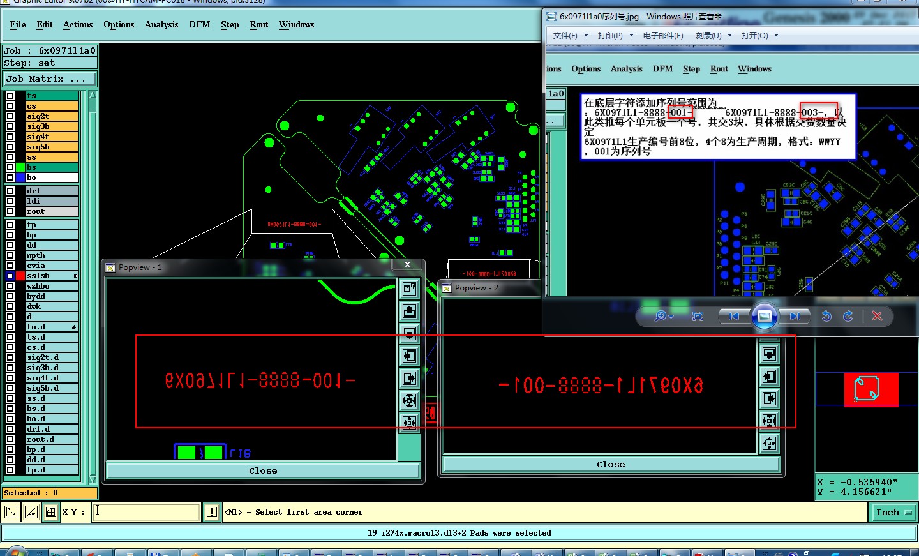Open Inch units dropdown
The height and width of the screenshot is (556, 919).
(893, 512)
